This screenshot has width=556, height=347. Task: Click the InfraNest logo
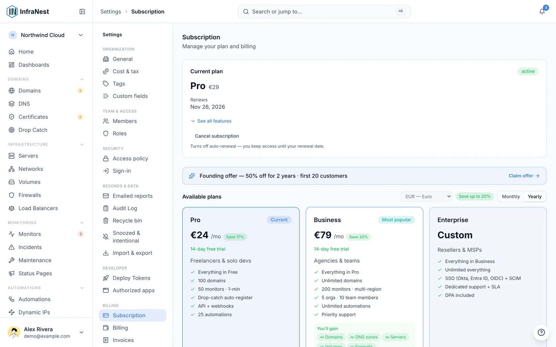point(28,12)
